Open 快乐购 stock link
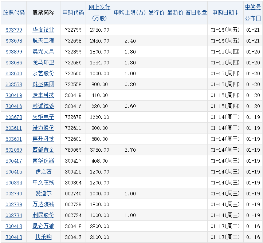The height and width of the screenshot is (243, 263). pyautogui.click(x=43, y=237)
